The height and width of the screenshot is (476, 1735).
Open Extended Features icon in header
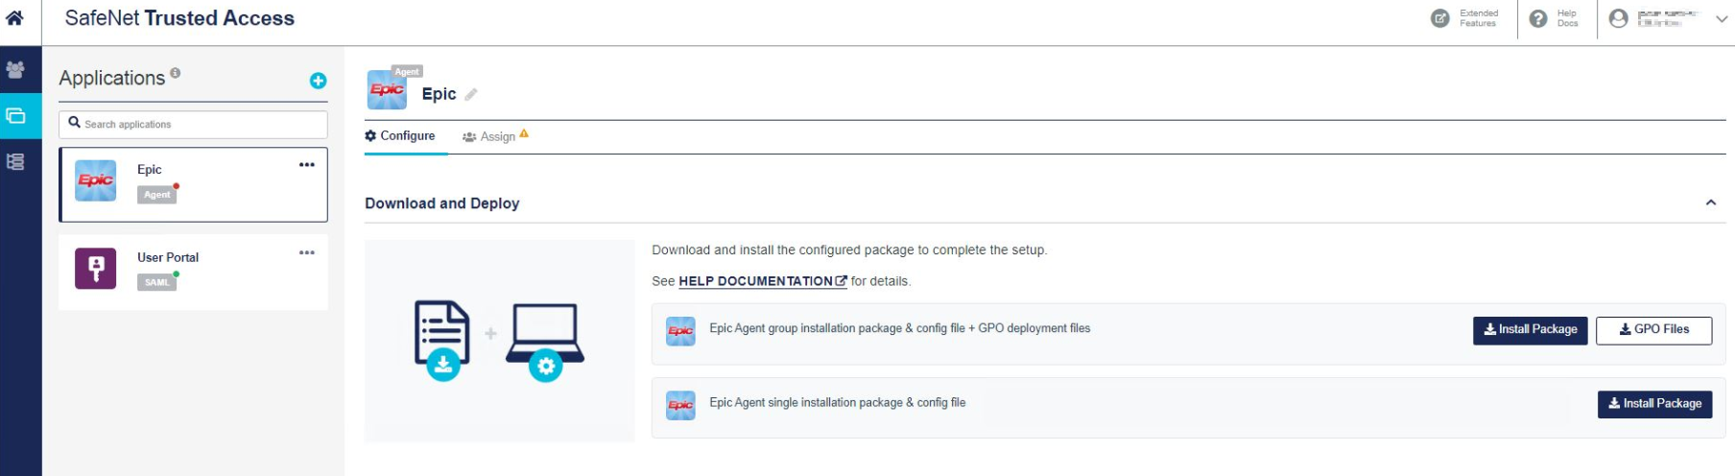[x=1440, y=18]
